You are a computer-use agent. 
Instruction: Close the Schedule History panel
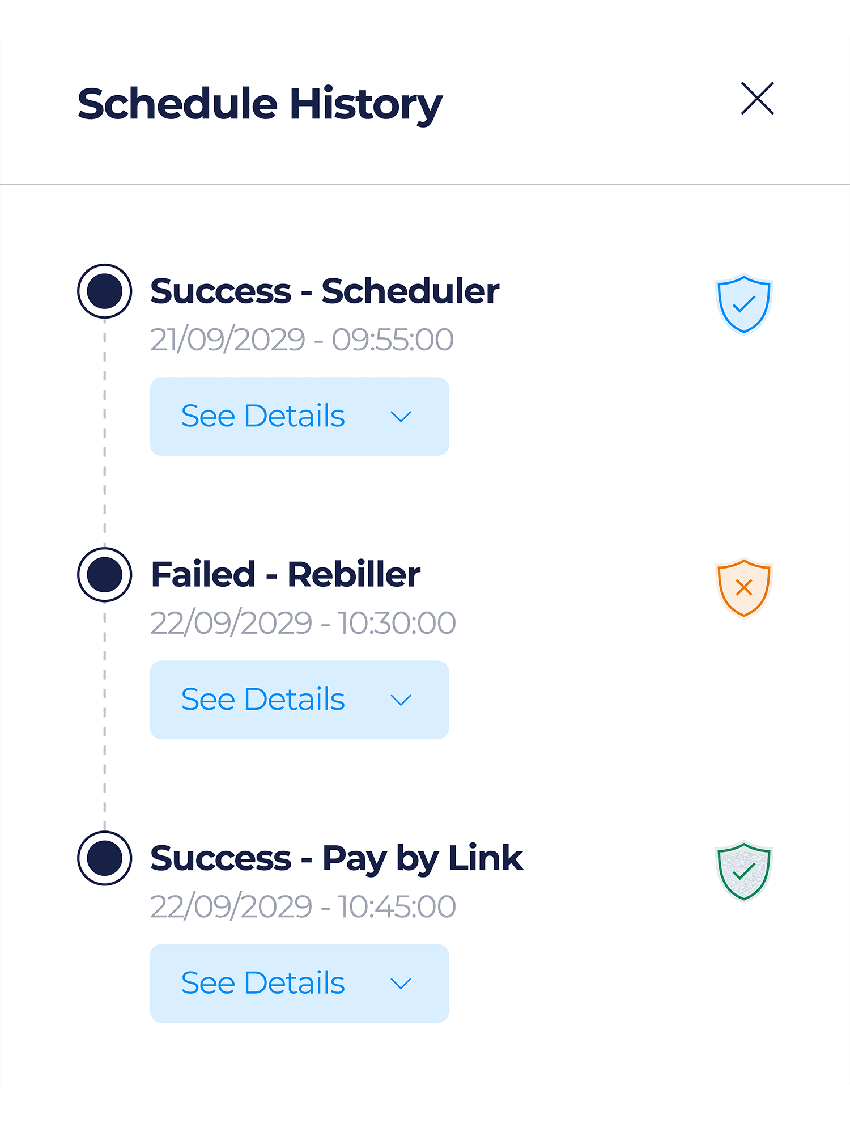coord(757,99)
